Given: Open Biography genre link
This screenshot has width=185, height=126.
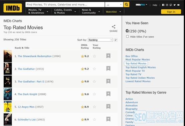Looking at the screenshot, I should tap(132, 109).
